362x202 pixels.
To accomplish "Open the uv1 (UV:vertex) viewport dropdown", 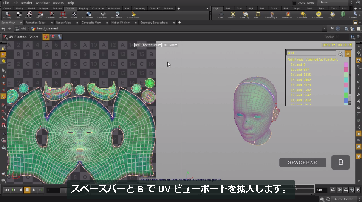I will point(148,45).
